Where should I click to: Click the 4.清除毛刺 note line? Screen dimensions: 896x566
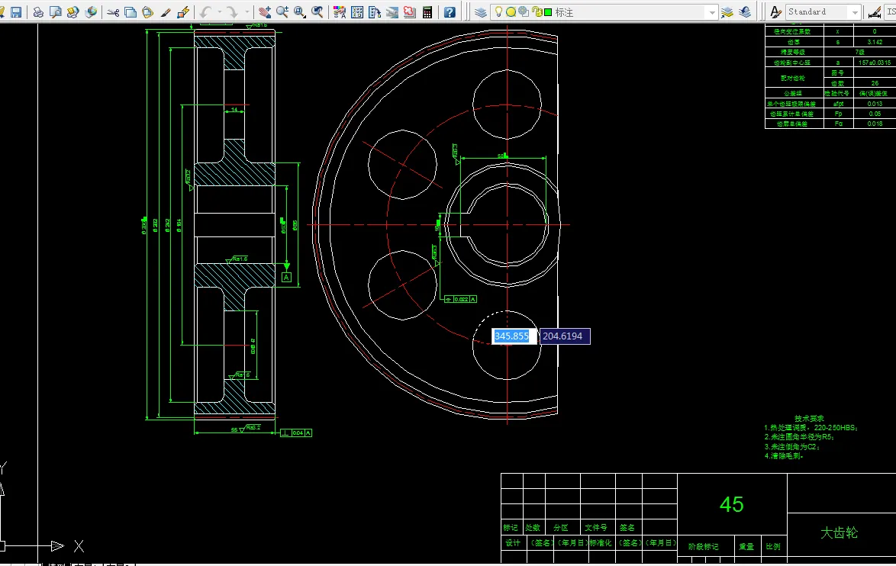(x=784, y=455)
